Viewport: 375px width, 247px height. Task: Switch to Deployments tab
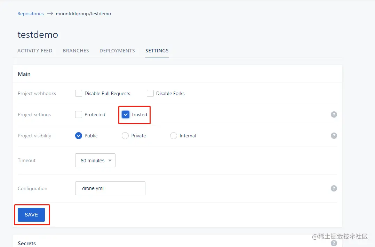pyautogui.click(x=117, y=51)
